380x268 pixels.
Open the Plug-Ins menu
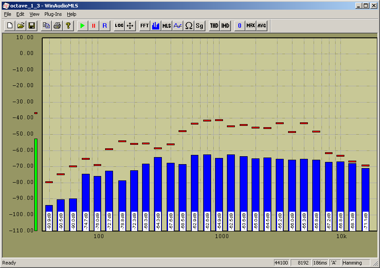click(53, 14)
